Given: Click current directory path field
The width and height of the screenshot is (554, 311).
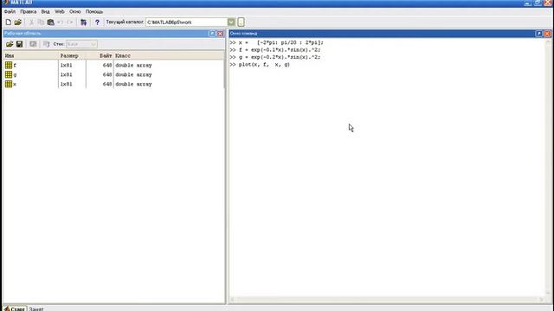Looking at the screenshot, I should [187, 22].
